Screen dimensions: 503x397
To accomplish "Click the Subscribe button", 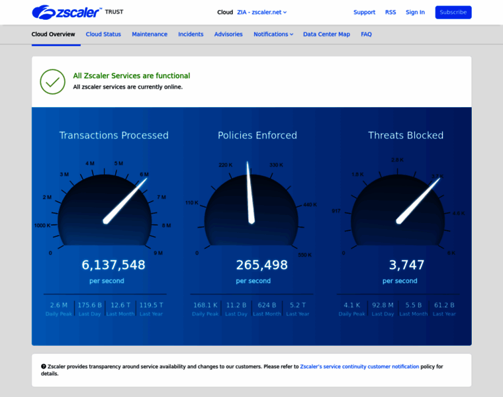I will click(x=453, y=12).
